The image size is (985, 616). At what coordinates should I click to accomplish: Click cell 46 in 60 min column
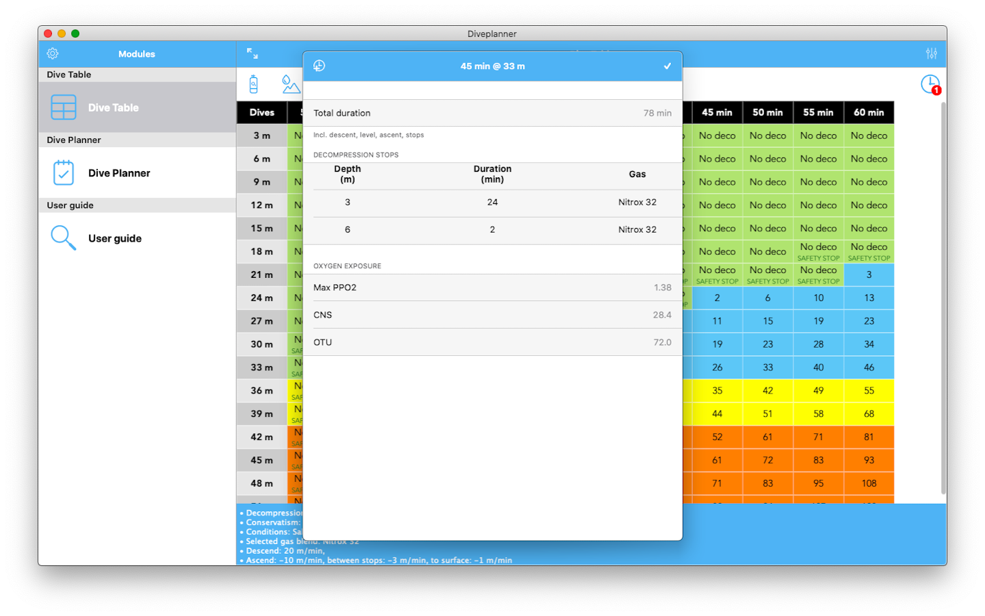(869, 368)
